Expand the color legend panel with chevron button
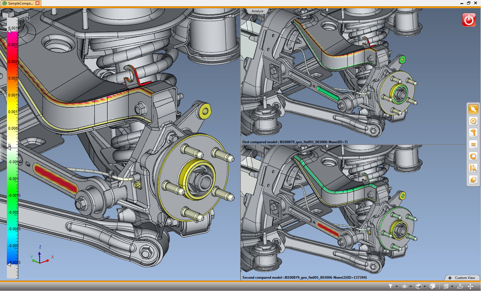The height and width of the screenshot is (291, 481). (27, 19)
